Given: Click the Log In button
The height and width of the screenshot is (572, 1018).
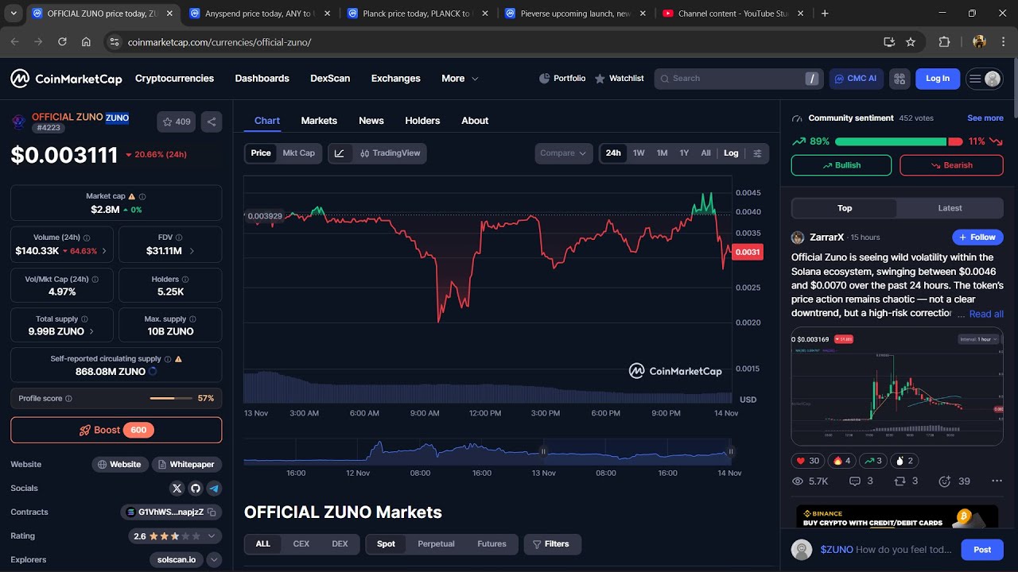Looking at the screenshot, I should [x=938, y=79].
